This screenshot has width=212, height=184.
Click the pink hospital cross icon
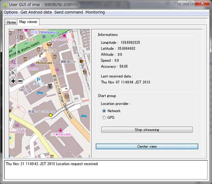coord(60,130)
